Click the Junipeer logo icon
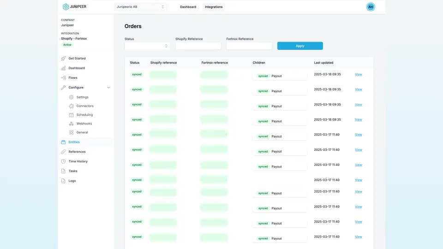Image resolution: width=443 pixels, height=249 pixels. point(66,7)
